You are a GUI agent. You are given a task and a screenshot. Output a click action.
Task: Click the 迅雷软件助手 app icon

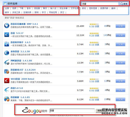tap(7, 44)
